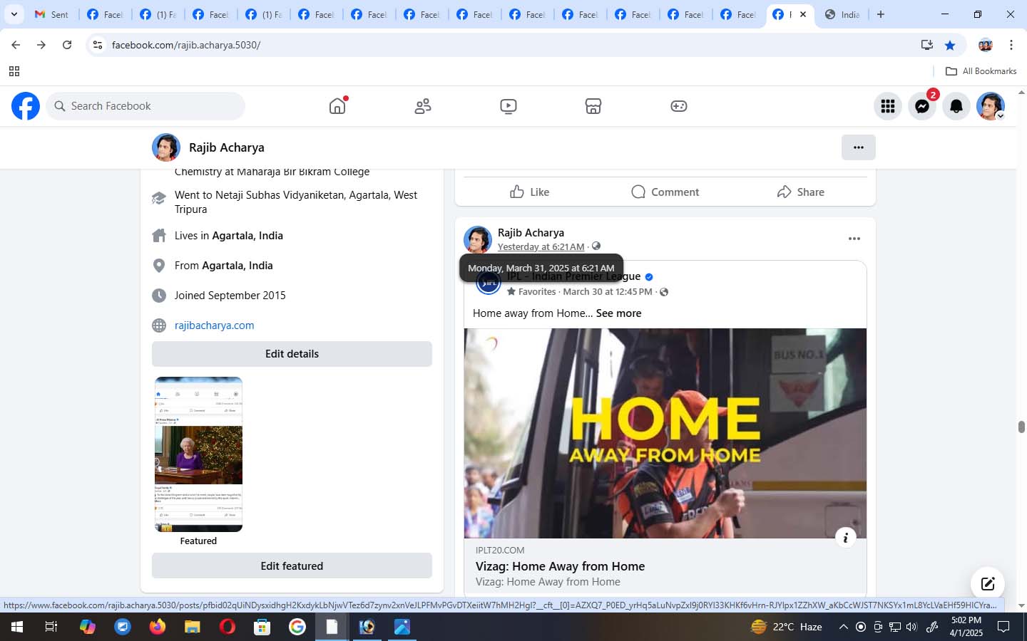The height and width of the screenshot is (641, 1027).
Task: Click the install app icon in address bar
Action: pos(926,45)
